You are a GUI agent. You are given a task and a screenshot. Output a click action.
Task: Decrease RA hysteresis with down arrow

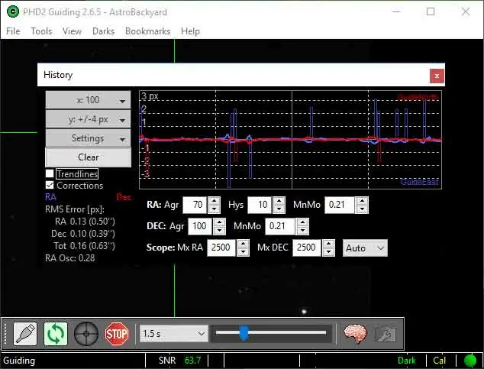point(279,209)
